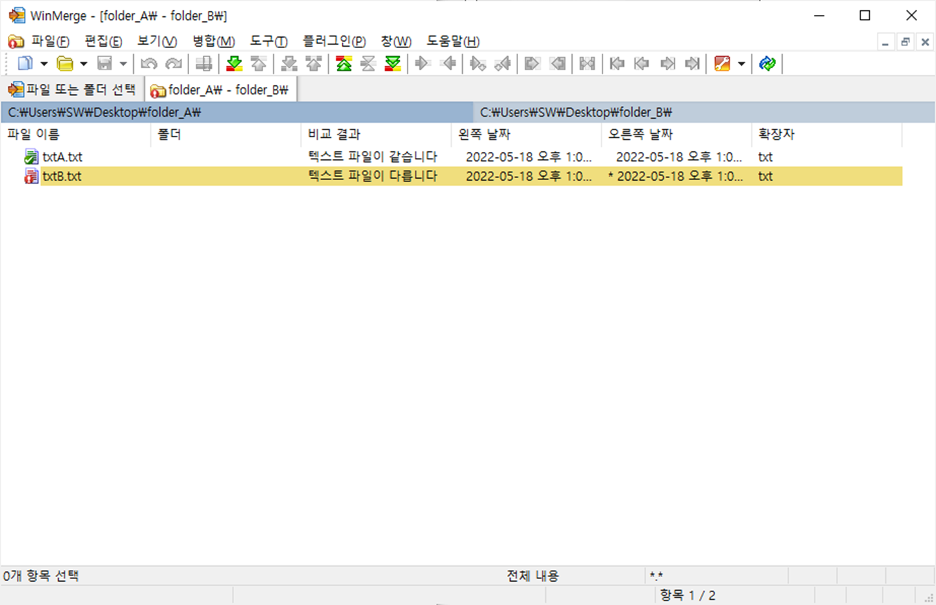Click the txtA.txt identical-file icon

pyautogui.click(x=31, y=157)
